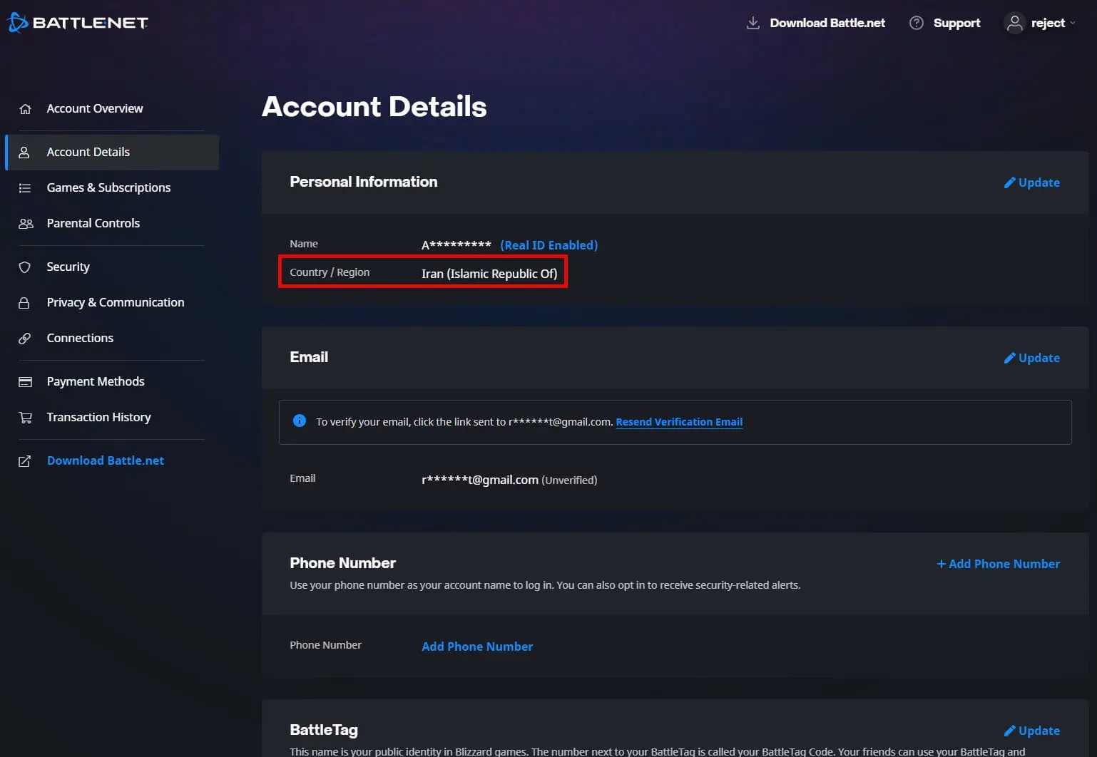Click the Country / Region label
The height and width of the screenshot is (757, 1097).
[330, 272]
